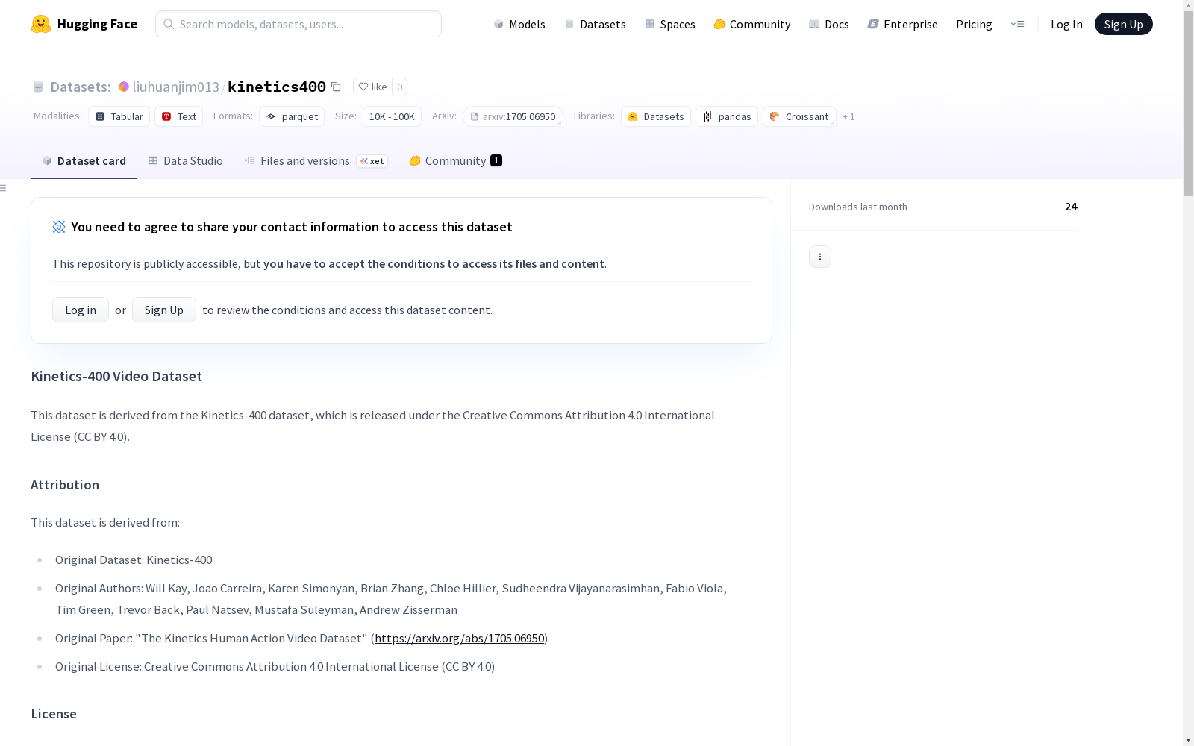The width and height of the screenshot is (1194, 746).
Task: Click Log In in the top bar
Action: point(1066,24)
